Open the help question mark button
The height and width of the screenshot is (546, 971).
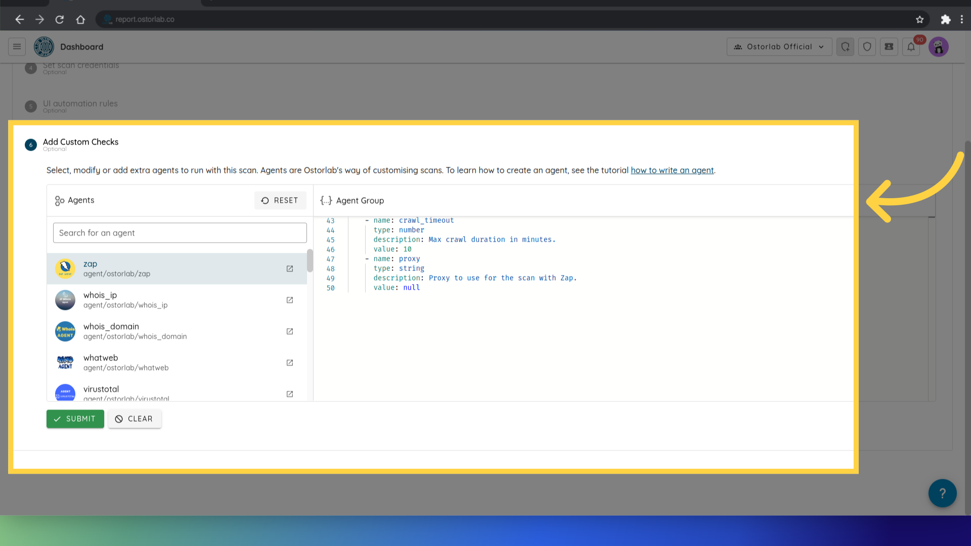pyautogui.click(x=942, y=493)
